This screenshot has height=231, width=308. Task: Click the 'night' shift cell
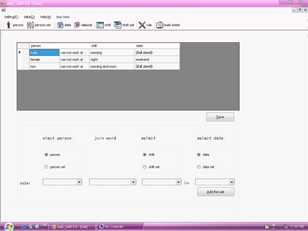pyautogui.click(x=112, y=59)
